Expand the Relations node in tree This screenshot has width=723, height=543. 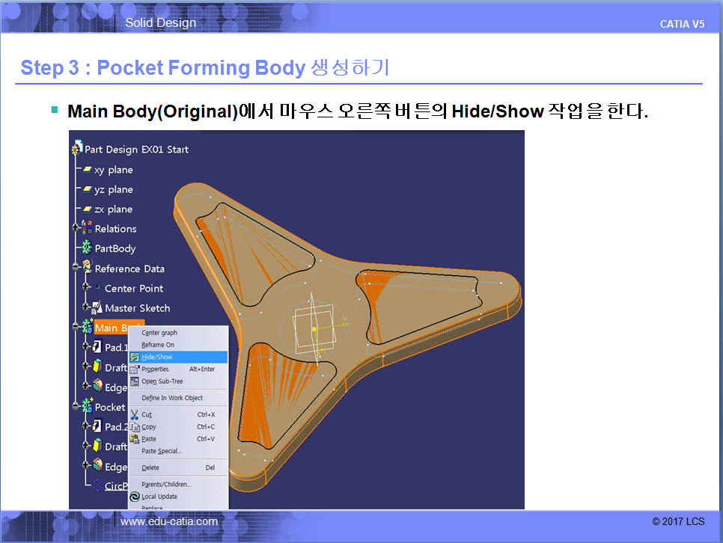click(76, 229)
